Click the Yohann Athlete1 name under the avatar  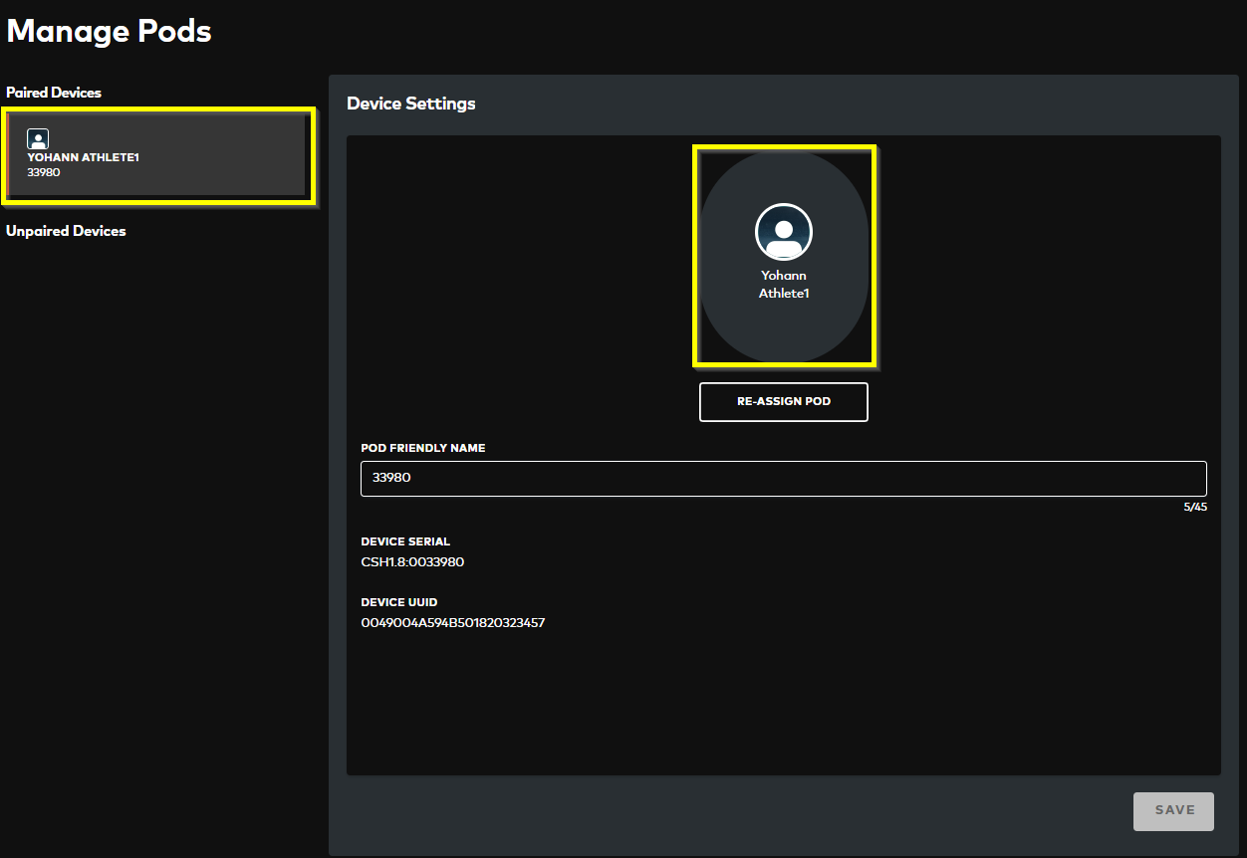pos(784,285)
